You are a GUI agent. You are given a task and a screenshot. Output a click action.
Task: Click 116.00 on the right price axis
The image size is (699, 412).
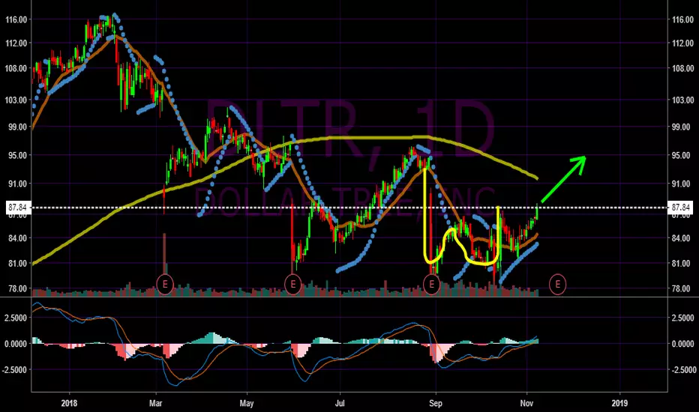pos(683,19)
